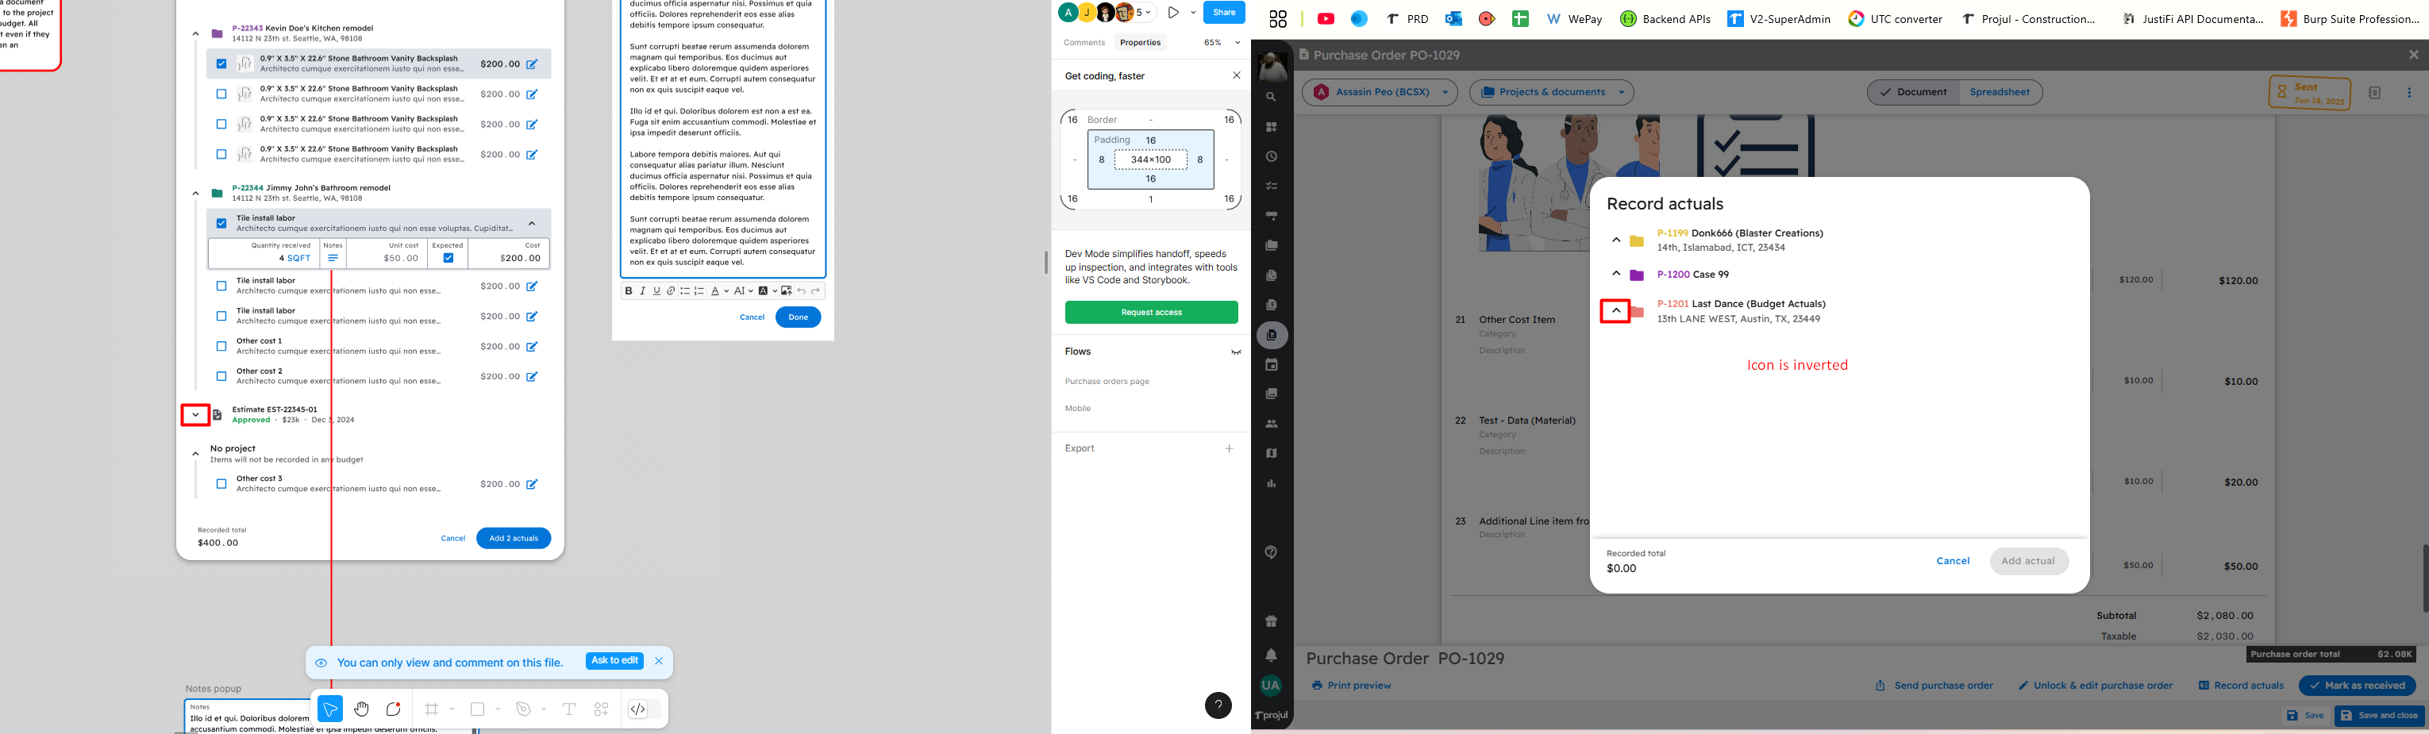Toggle the Expected checkbox

tap(448, 258)
